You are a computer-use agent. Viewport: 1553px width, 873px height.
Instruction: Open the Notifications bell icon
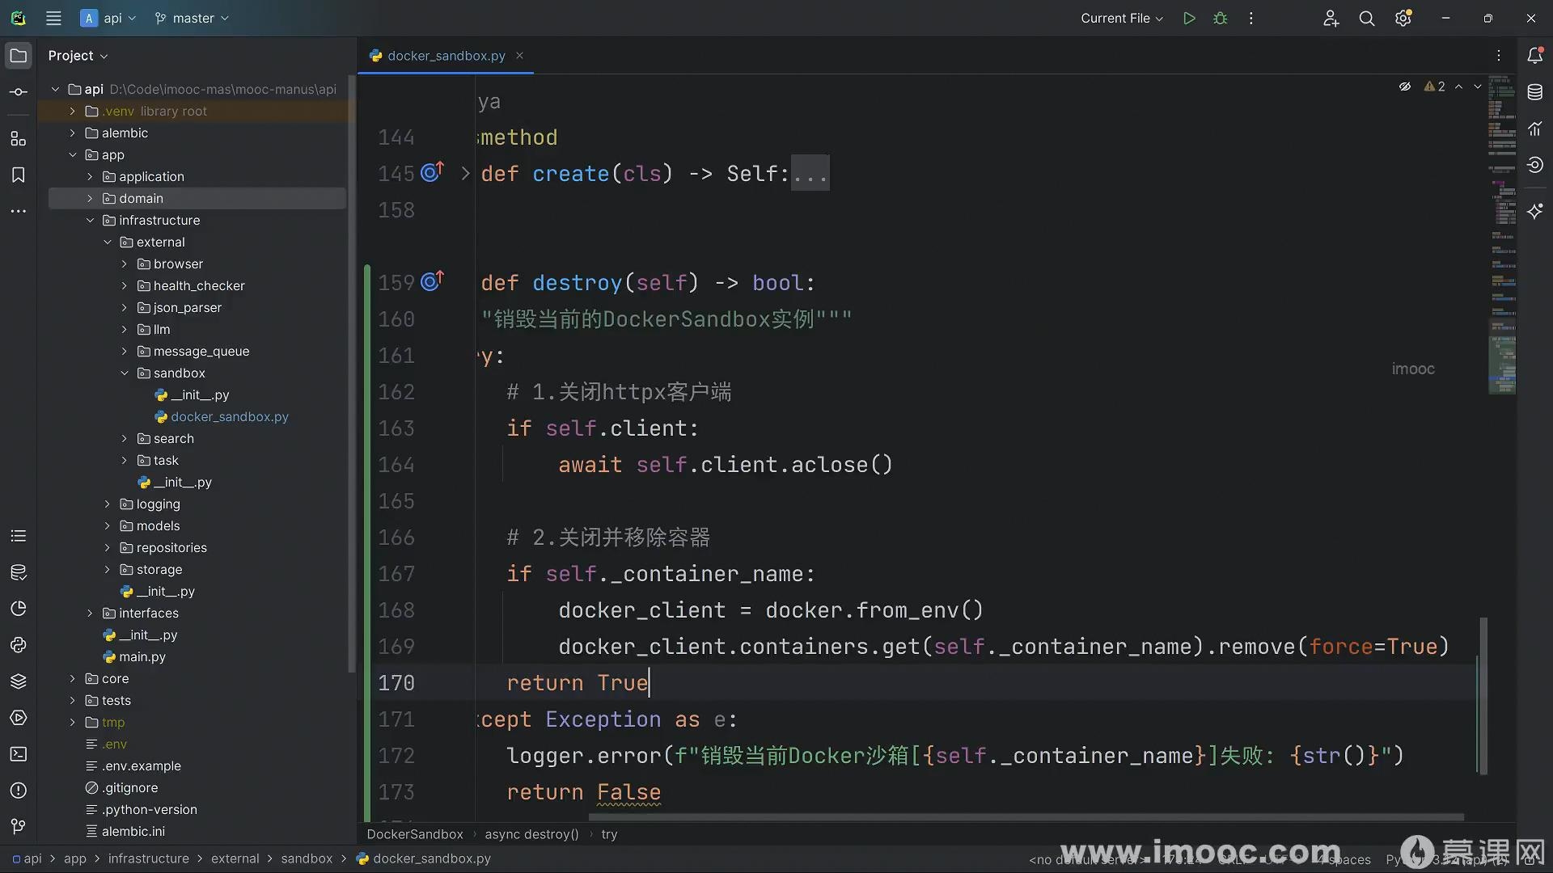pos(1534,56)
